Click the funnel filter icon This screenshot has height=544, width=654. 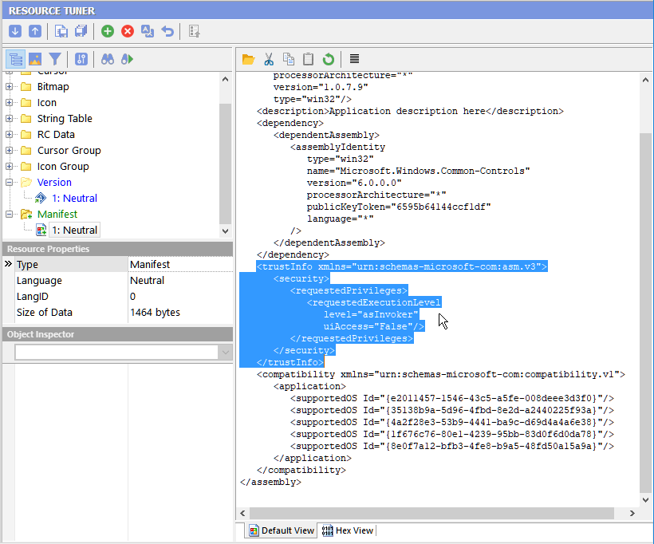[x=55, y=59]
